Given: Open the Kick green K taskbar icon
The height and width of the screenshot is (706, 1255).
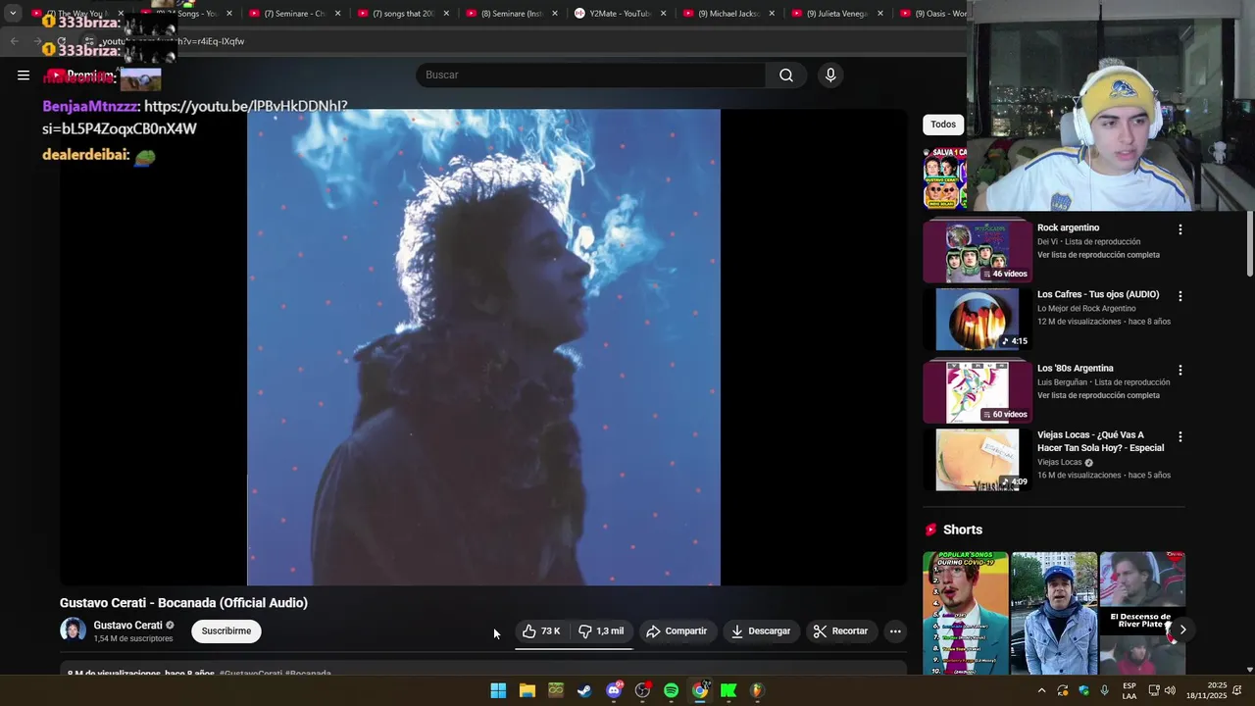Looking at the screenshot, I should click(x=728, y=690).
